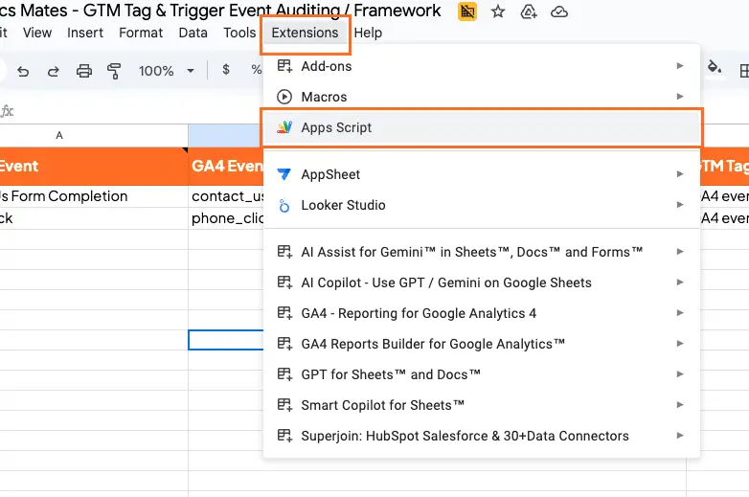The height and width of the screenshot is (497, 749).
Task: Choose Apps Script from the menu
Action: pos(482,127)
